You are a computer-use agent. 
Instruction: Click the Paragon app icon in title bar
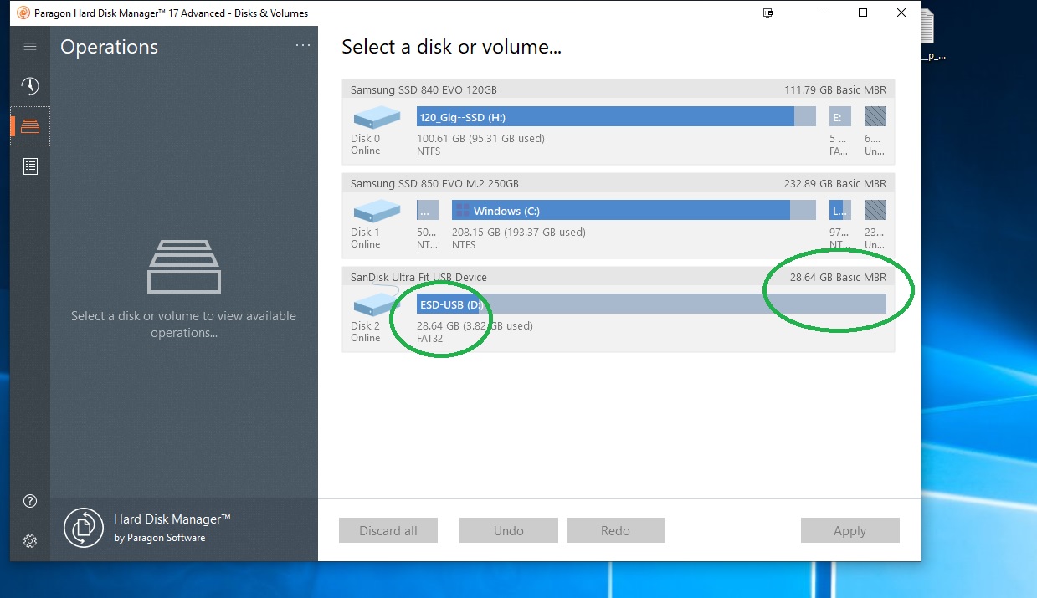click(x=23, y=13)
